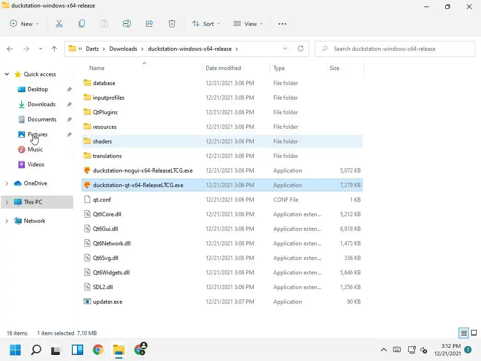Select the QtPlugins folder
The width and height of the screenshot is (481, 361).
click(222, 112)
